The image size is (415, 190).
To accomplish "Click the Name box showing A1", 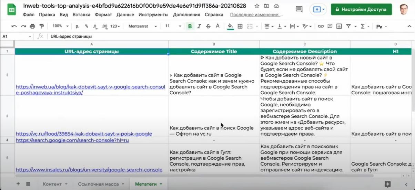I will 17,36.
